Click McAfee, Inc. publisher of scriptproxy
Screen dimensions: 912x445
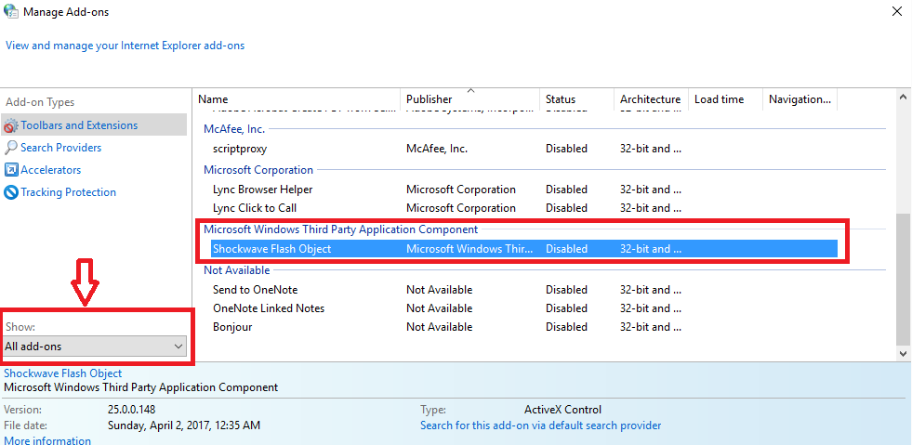[437, 149]
